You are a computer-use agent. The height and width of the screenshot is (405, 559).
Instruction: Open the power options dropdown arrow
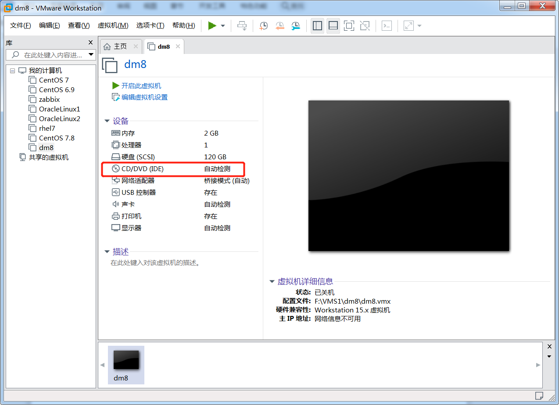click(223, 26)
